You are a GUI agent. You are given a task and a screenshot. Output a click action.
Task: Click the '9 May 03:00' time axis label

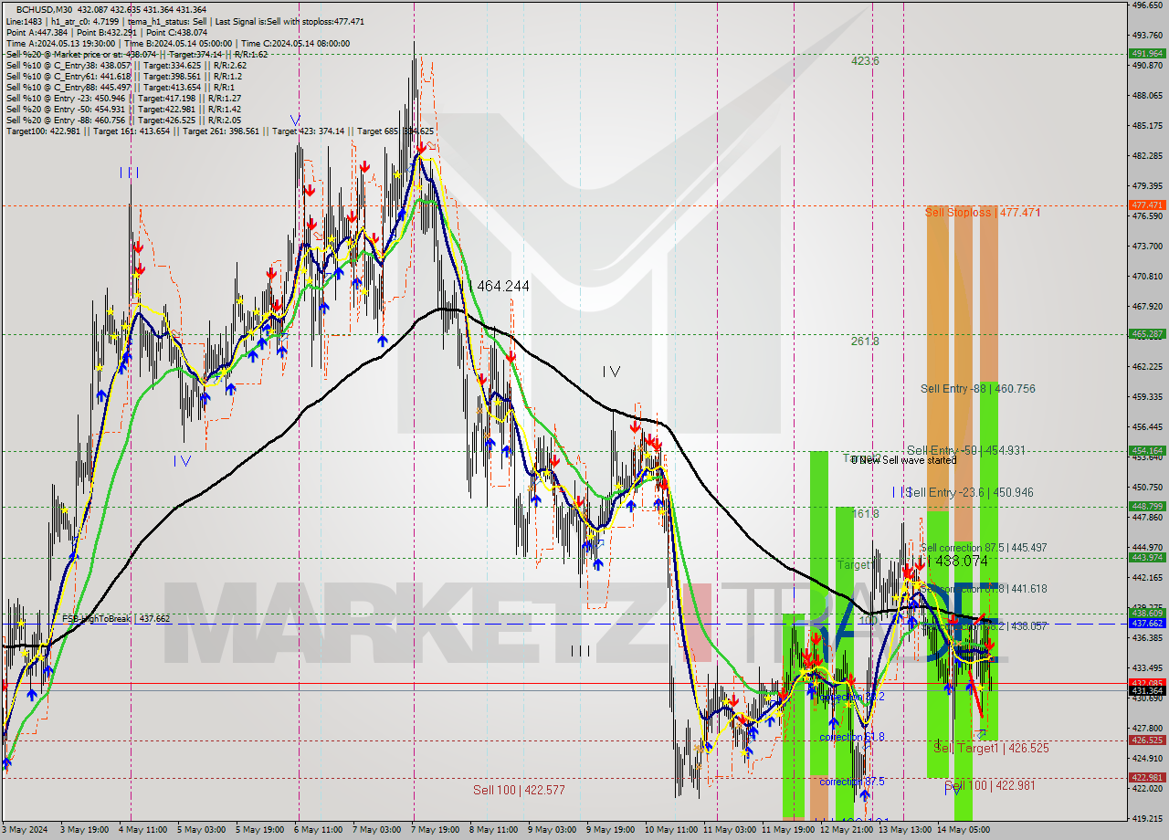(x=552, y=830)
